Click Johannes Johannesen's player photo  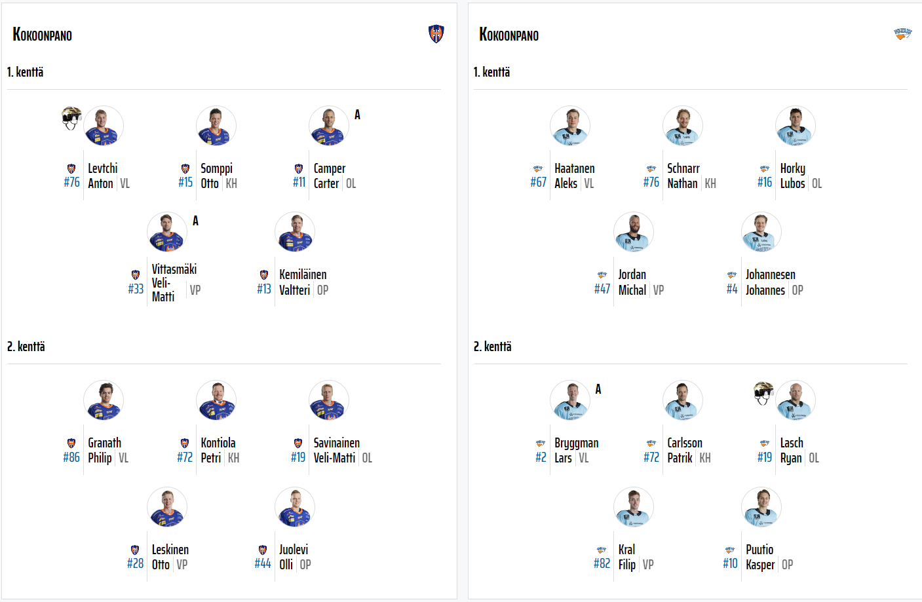click(761, 232)
